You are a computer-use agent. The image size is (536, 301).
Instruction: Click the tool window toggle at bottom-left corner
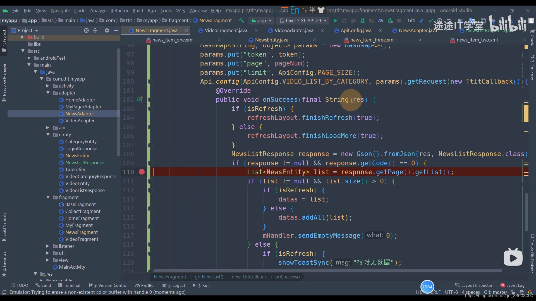4,292
